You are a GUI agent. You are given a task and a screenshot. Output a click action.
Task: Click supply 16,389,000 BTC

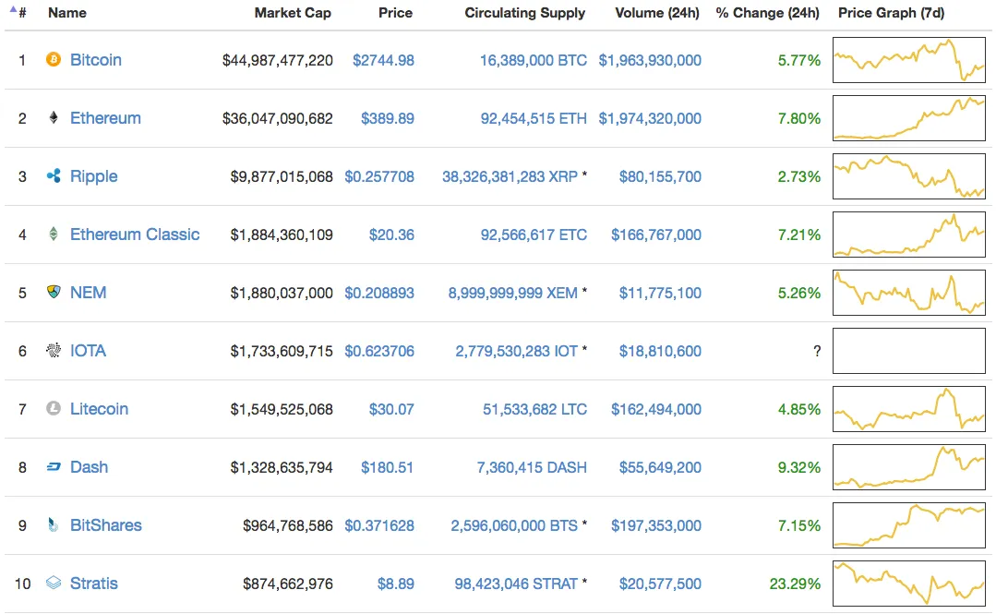click(x=533, y=60)
